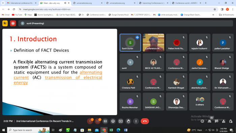Open the YouTube bookmark
Image resolution: width=236 pixels, height=133 pixels.
17,15
